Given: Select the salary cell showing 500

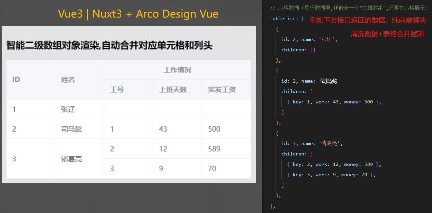Looking at the screenshot, I should click(214, 129).
